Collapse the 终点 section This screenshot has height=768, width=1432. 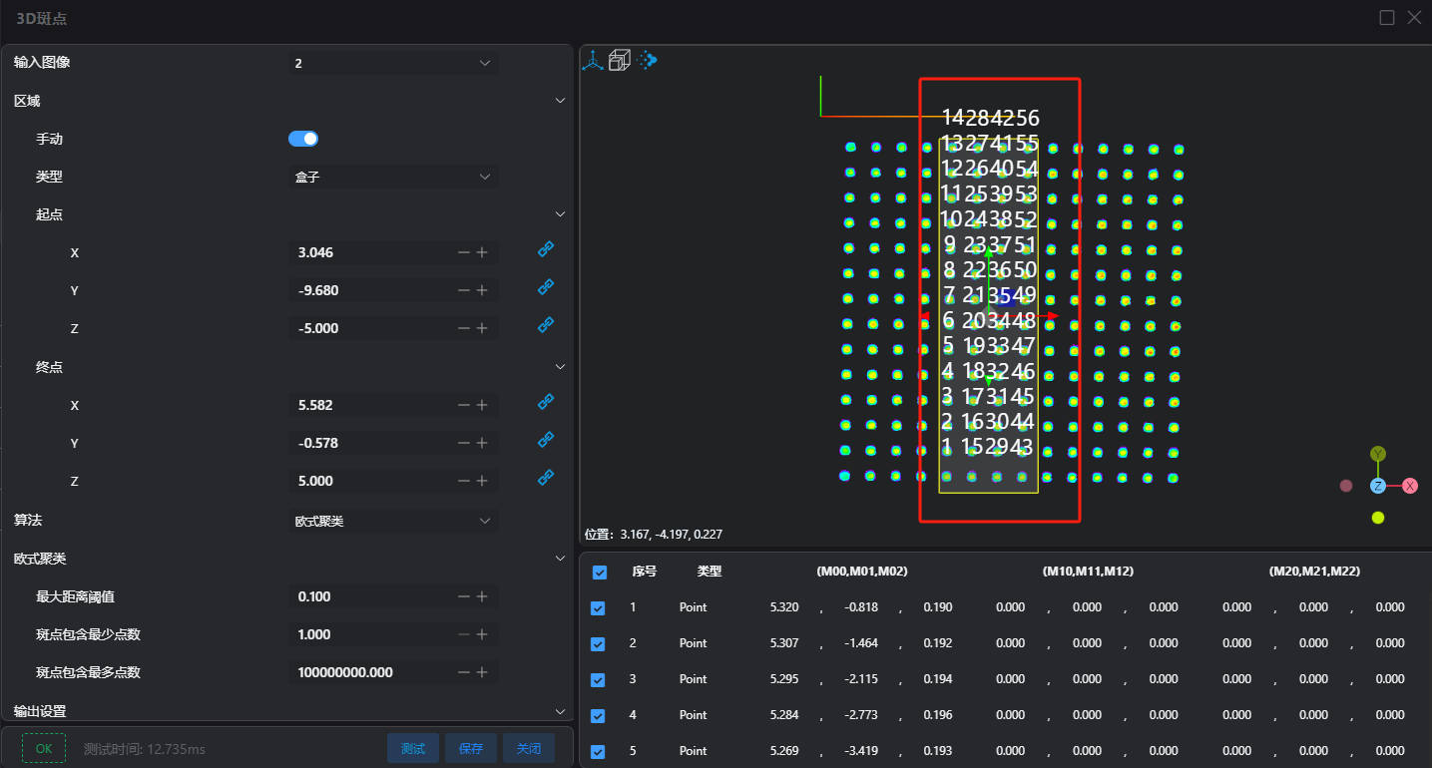(560, 367)
